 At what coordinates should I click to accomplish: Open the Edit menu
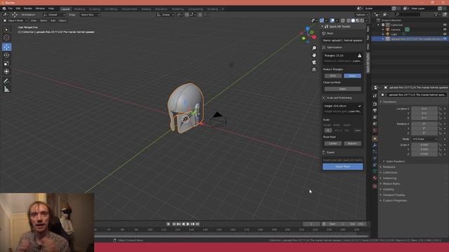[x=18, y=8]
